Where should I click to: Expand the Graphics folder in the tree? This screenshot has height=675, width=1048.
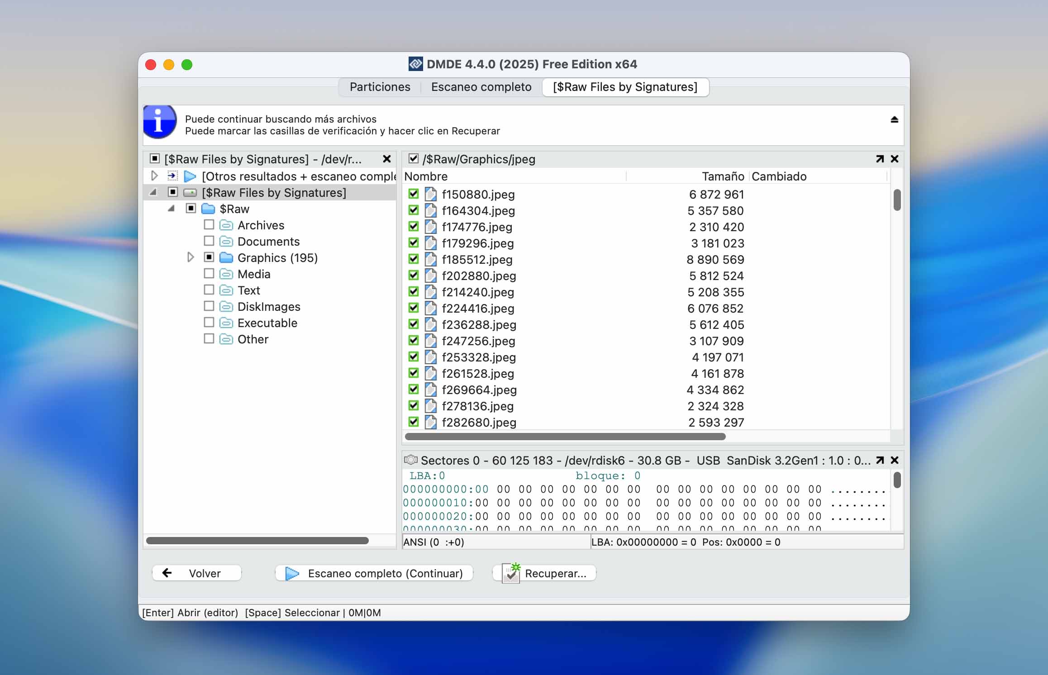pyautogui.click(x=190, y=257)
